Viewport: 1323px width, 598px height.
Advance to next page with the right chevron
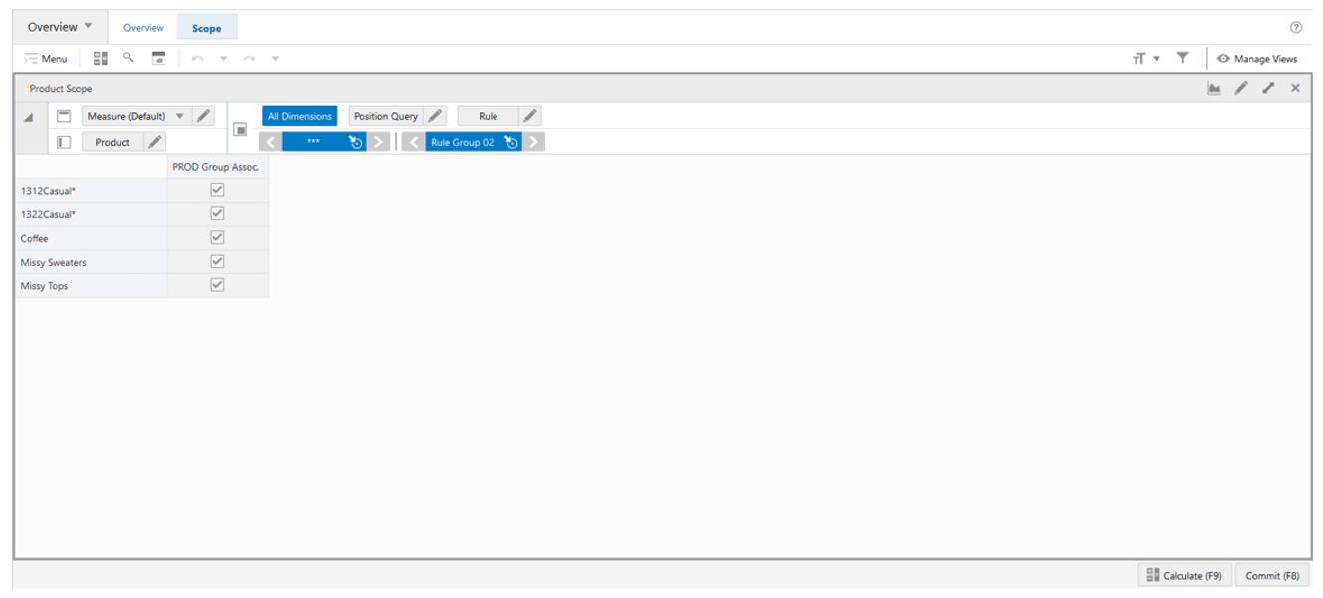tap(377, 141)
